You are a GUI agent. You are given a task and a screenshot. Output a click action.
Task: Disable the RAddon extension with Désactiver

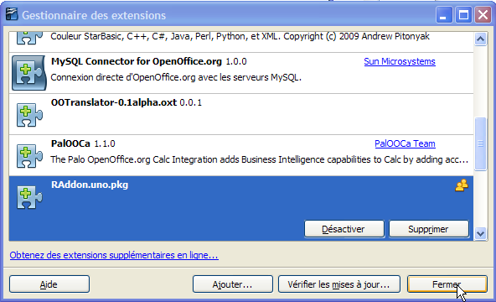pos(344,229)
